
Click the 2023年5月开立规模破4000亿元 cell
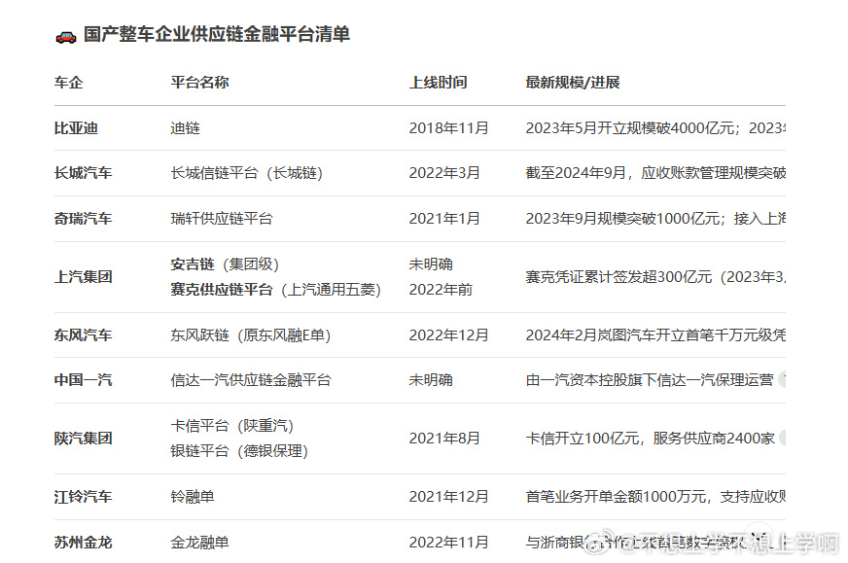click(x=655, y=128)
